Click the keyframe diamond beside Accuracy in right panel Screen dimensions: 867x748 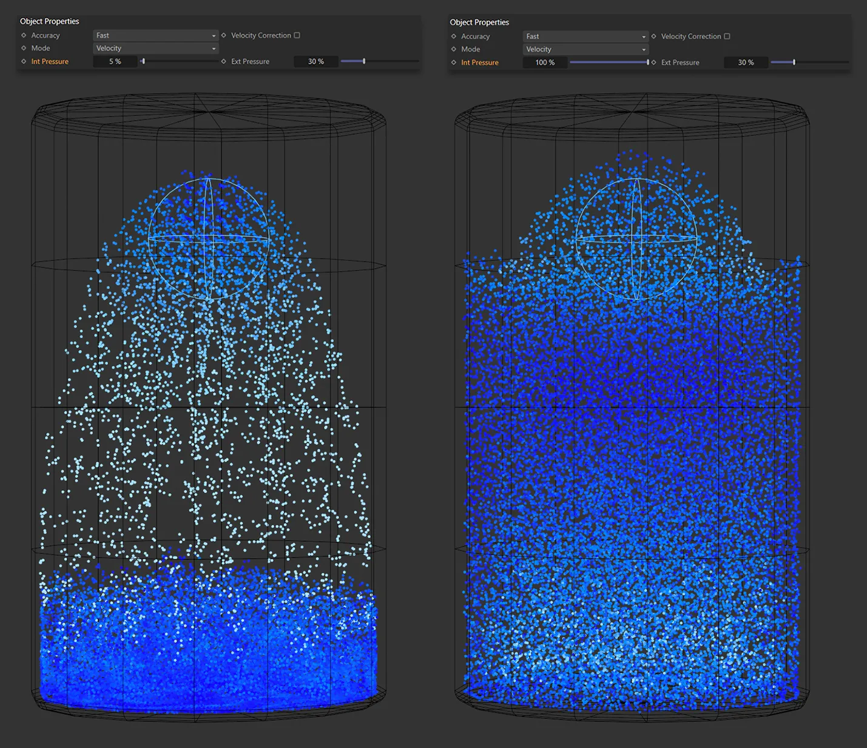pos(453,36)
